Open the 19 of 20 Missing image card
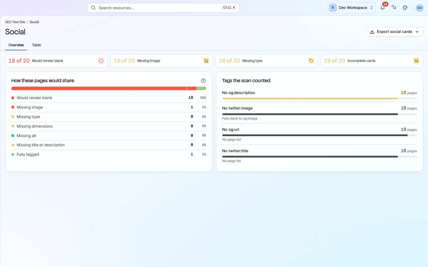Viewport: 428px width, 267px height. [x=162, y=61]
